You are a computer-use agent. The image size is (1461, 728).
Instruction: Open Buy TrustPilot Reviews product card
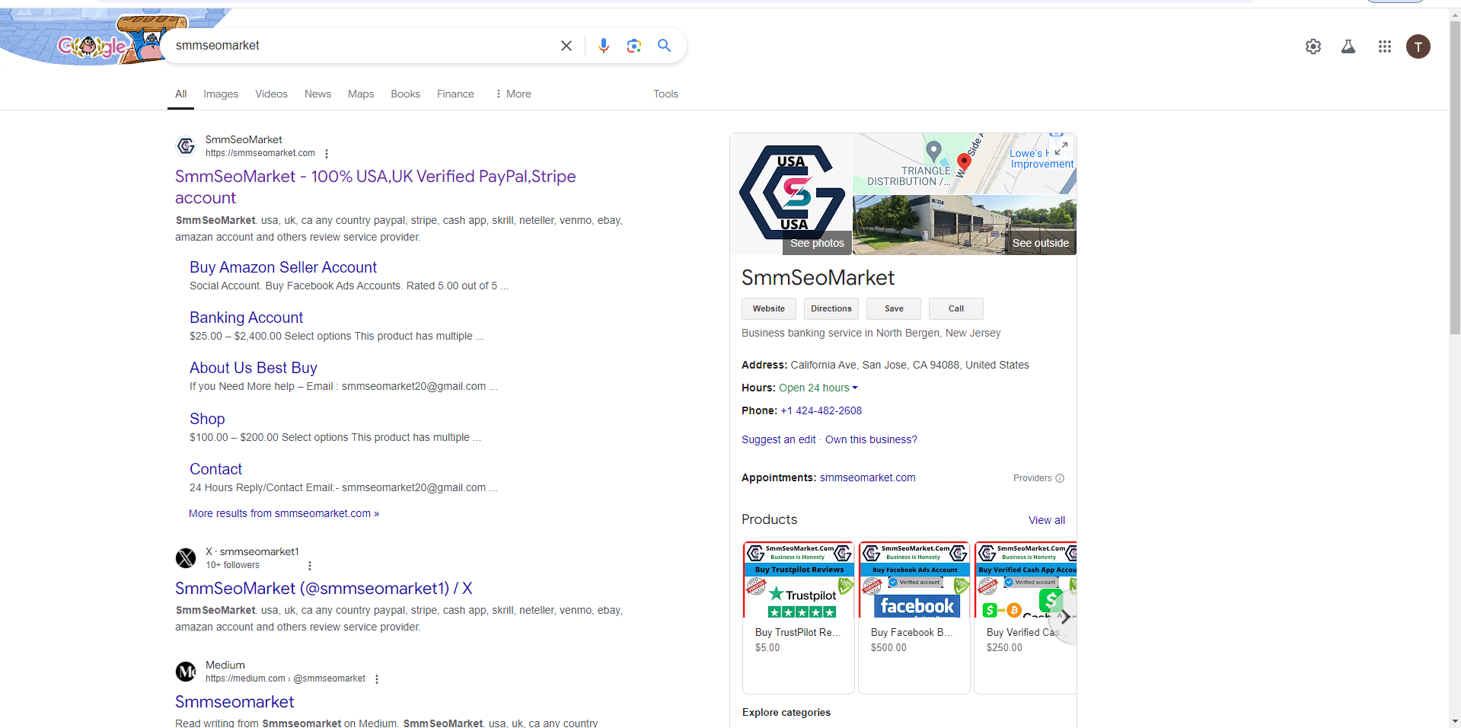[799, 618]
